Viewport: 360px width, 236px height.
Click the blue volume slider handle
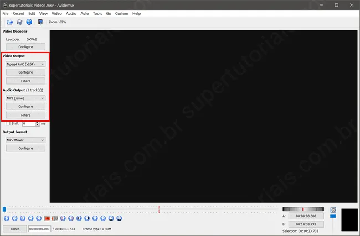coord(333,216)
